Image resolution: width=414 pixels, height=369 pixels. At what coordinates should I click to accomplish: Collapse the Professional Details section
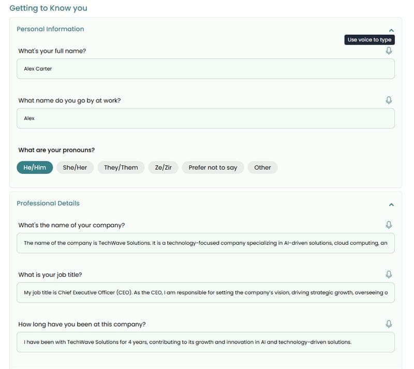[391, 204]
